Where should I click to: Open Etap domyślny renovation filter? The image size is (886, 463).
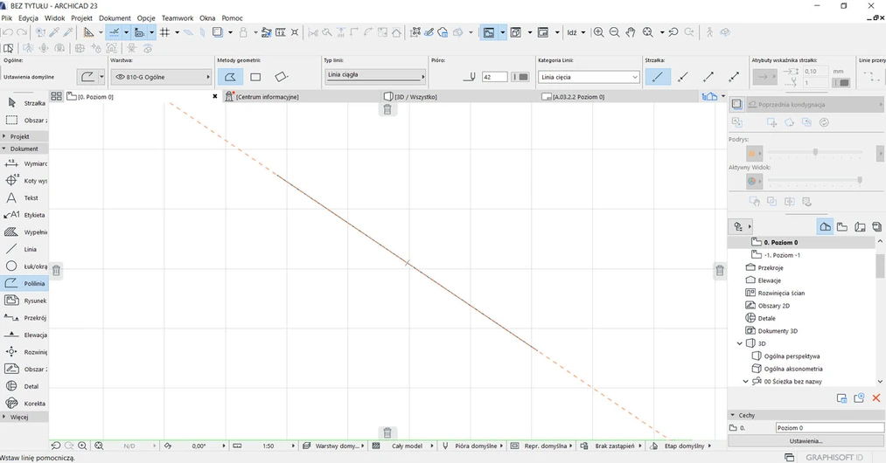pyautogui.click(x=680, y=446)
